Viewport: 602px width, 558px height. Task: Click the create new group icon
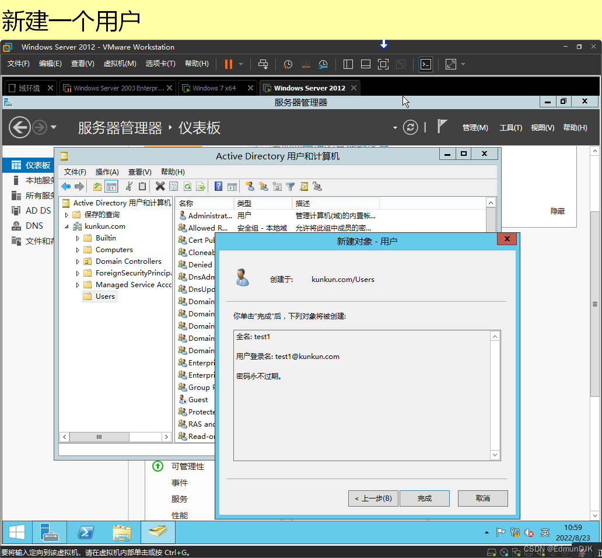[264, 187]
